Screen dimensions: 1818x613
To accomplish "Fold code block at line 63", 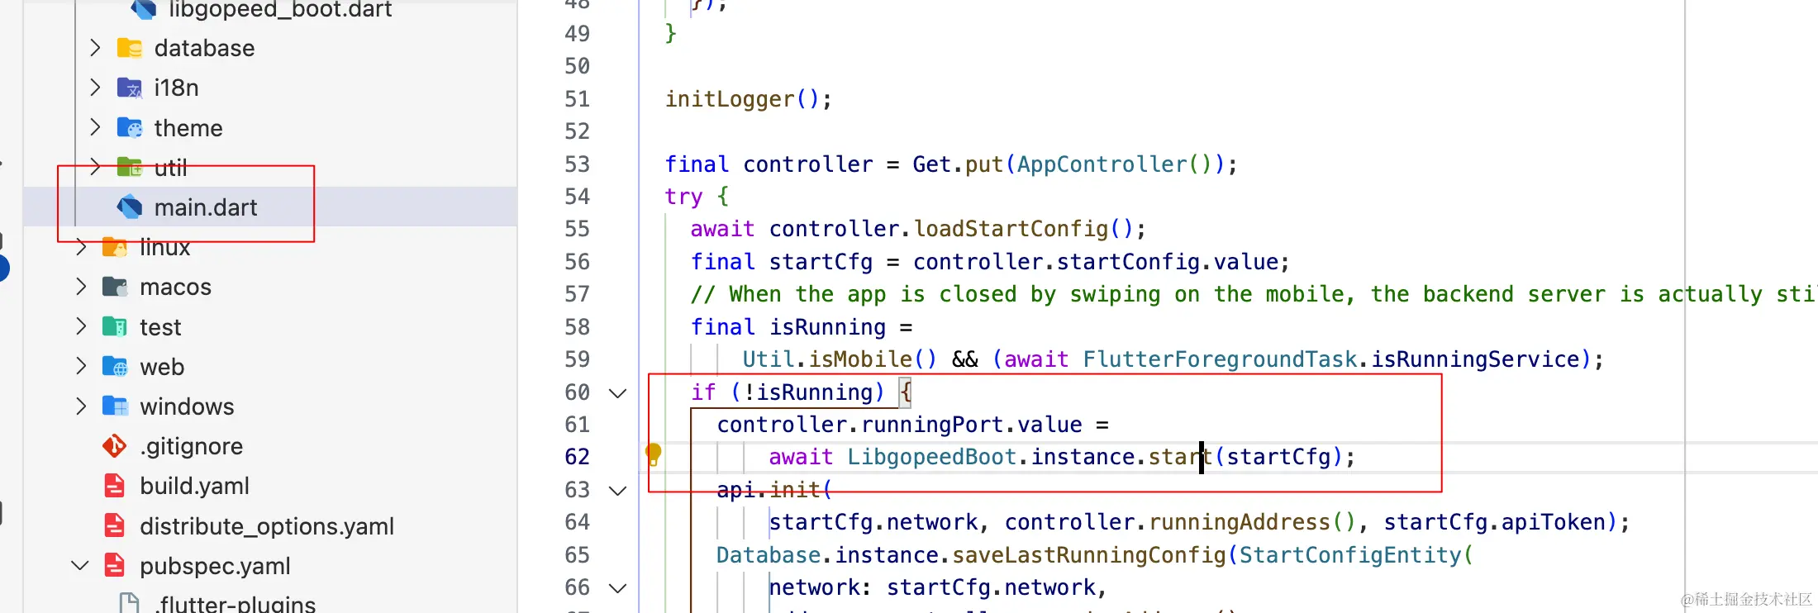I will click(x=617, y=490).
